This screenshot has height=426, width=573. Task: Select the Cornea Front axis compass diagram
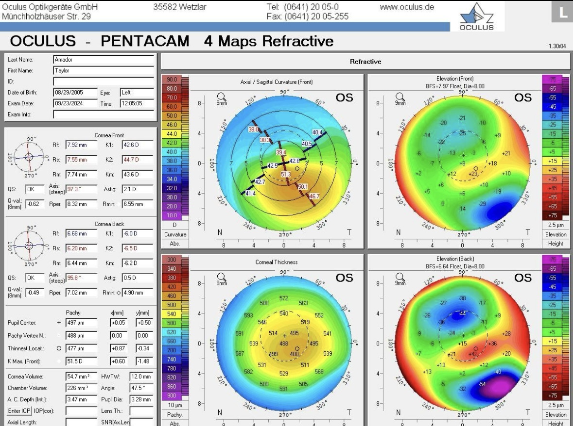pos(29,157)
